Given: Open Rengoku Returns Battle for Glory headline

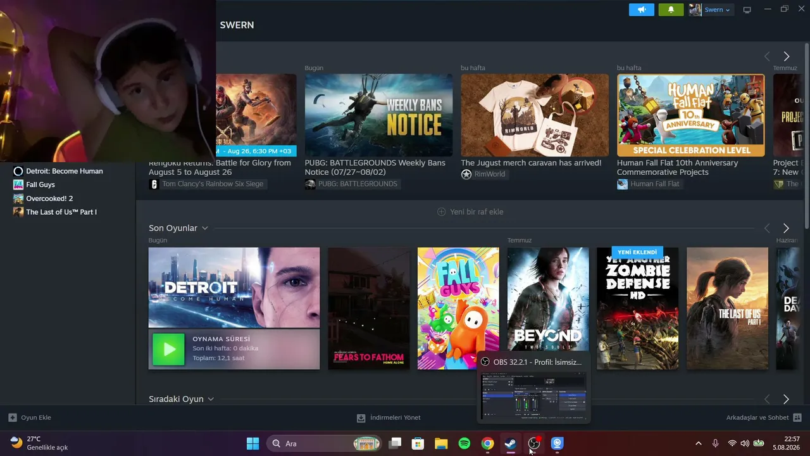Looking at the screenshot, I should pos(220,167).
